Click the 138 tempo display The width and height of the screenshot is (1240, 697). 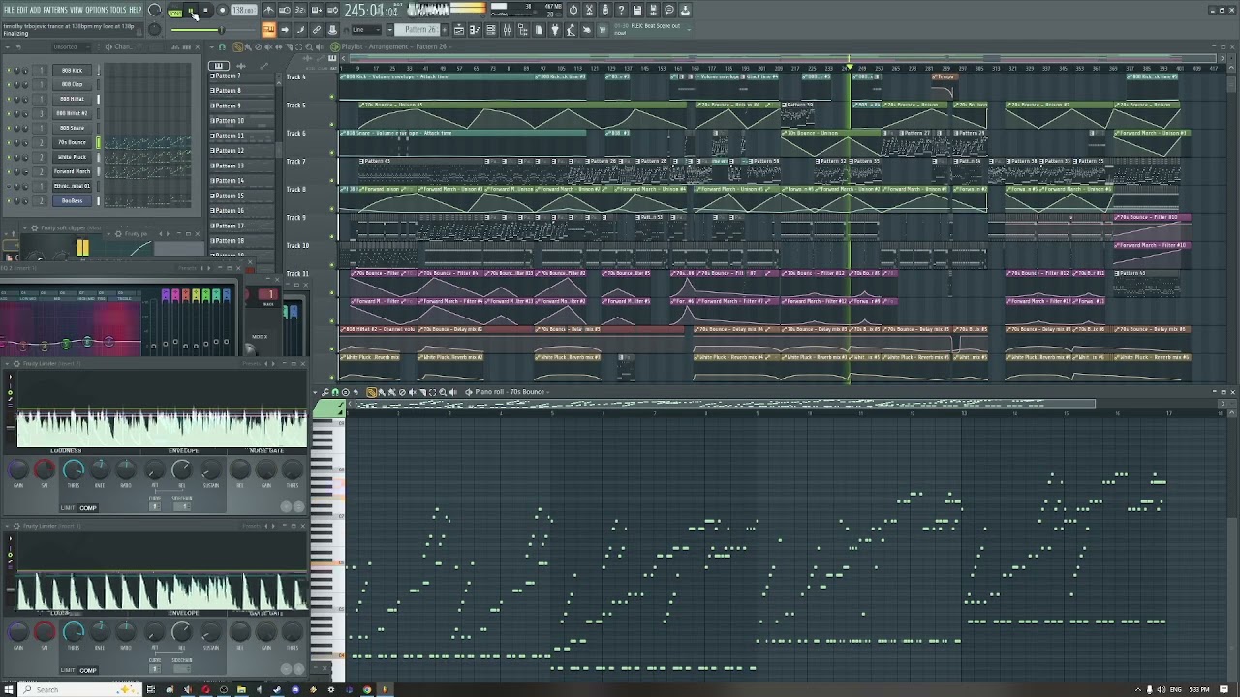(243, 10)
